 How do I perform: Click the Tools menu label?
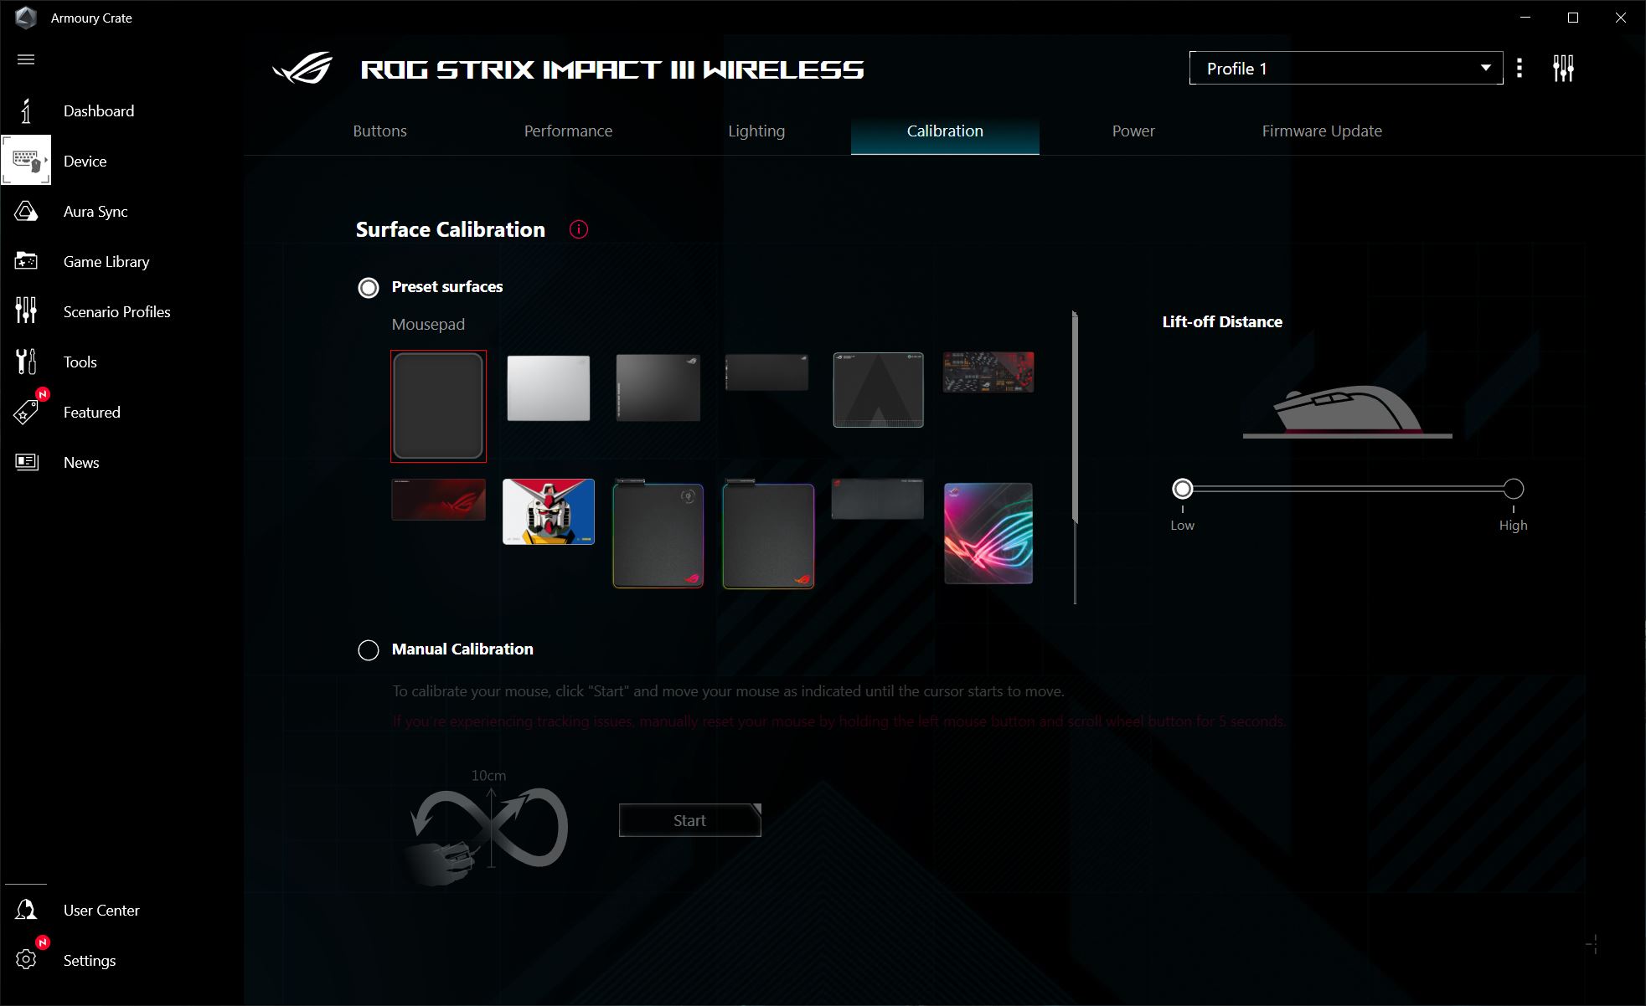pyautogui.click(x=80, y=362)
